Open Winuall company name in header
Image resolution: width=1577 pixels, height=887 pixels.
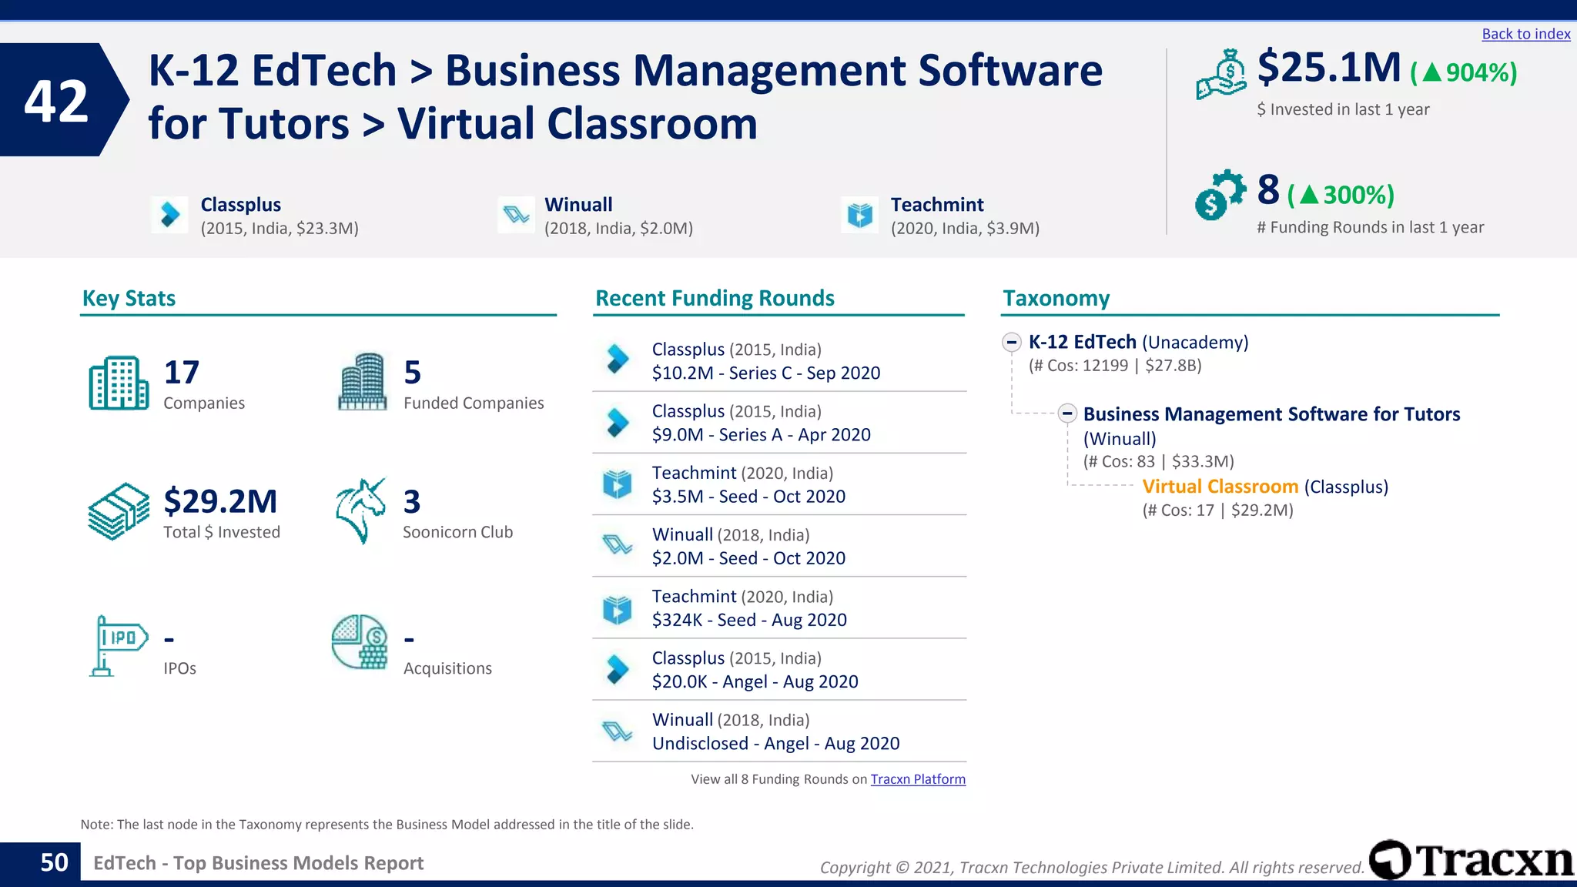[578, 205]
